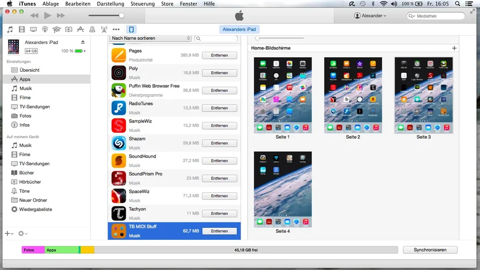Show more libraries via ellipsis icon
480x270 pixels.
click(116, 29)
